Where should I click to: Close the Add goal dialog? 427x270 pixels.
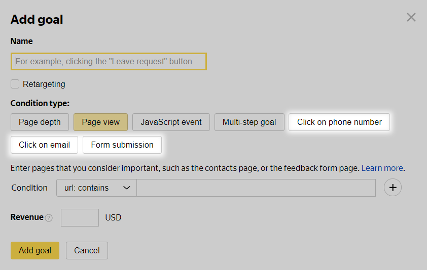[411, 18]
